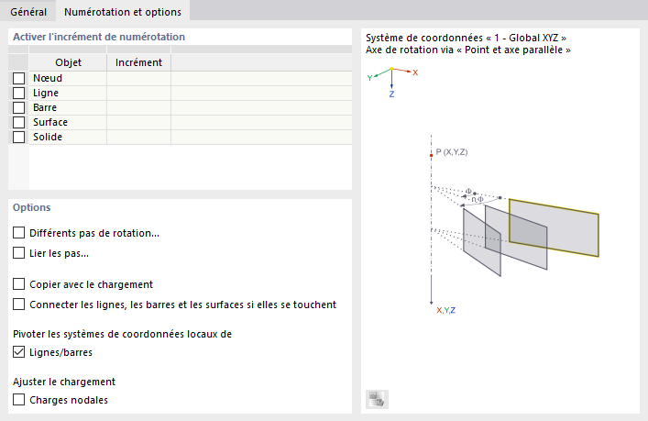
Task: Check the Surface object row
Action: click(x=18, y=123)
